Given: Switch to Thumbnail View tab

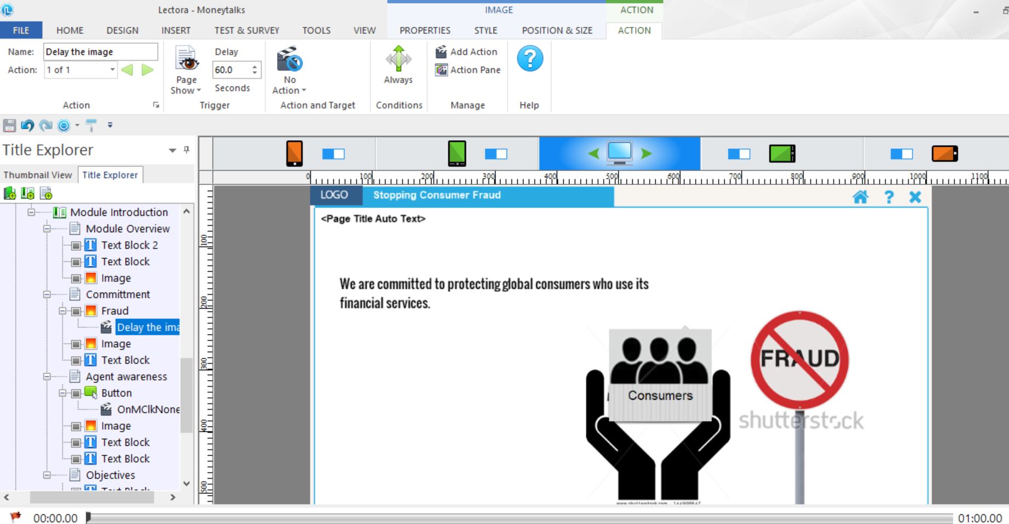Looking at the screenshot, I should [38, 175].
